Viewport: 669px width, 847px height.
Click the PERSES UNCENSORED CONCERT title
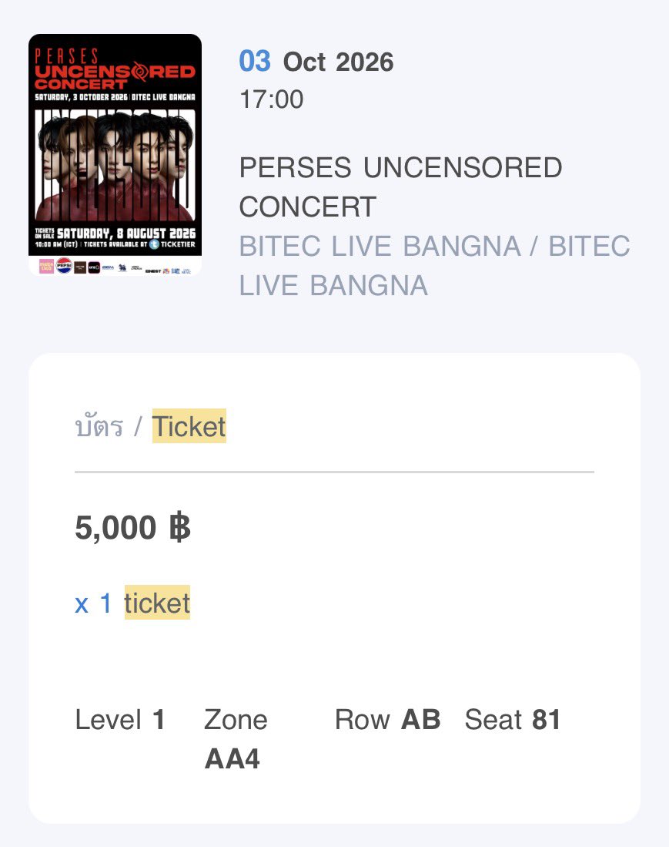(x=401, y=187)
